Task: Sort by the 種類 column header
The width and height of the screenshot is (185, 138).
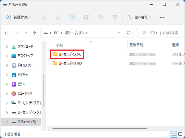Action: coord(175,45)
